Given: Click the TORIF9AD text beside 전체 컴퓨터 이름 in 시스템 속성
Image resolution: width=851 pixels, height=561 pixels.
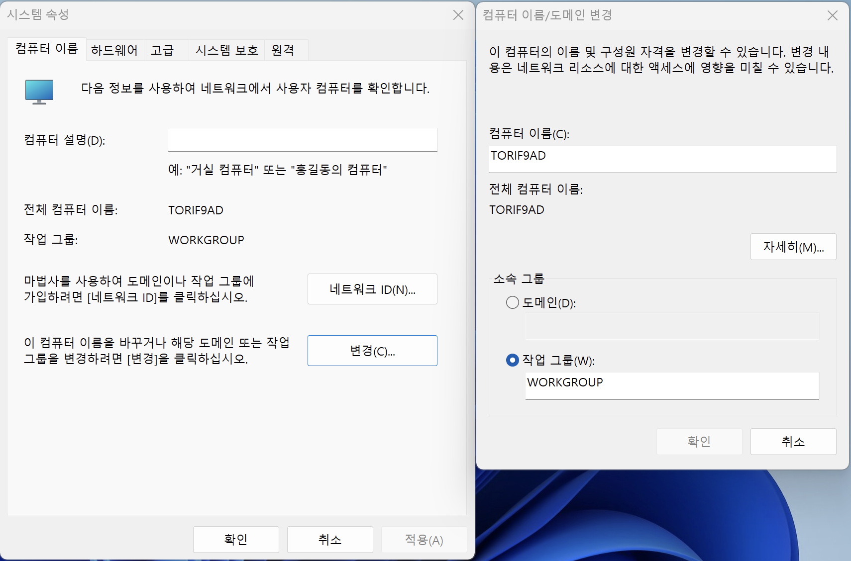Looking at the screenshot, I should 196,210.
